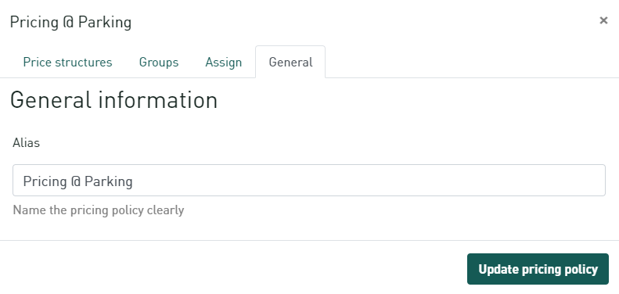Show Groups for this pricing policy

point(159,63)
